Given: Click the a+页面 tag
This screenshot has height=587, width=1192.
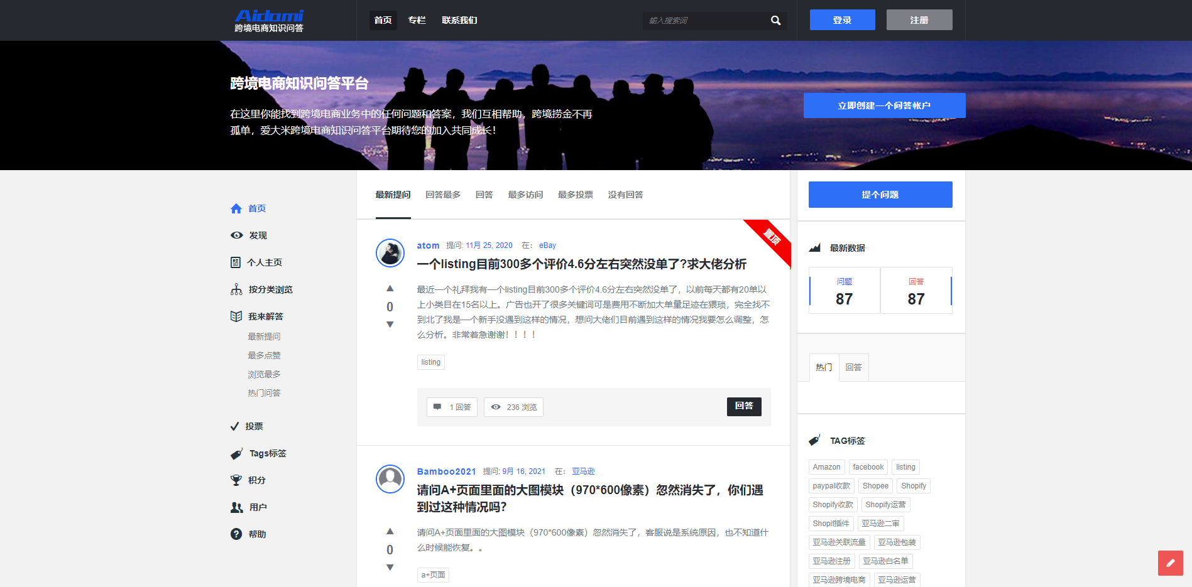Looking at the screenshot, I should coord(434,575).
